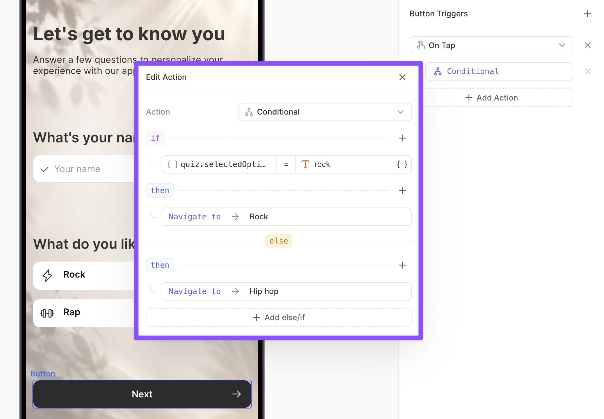This screenshot has height=419, width=604.
Task: Click the branch icon in triggers Conditional
Action: pyautogui.click(x=438, y=71)
